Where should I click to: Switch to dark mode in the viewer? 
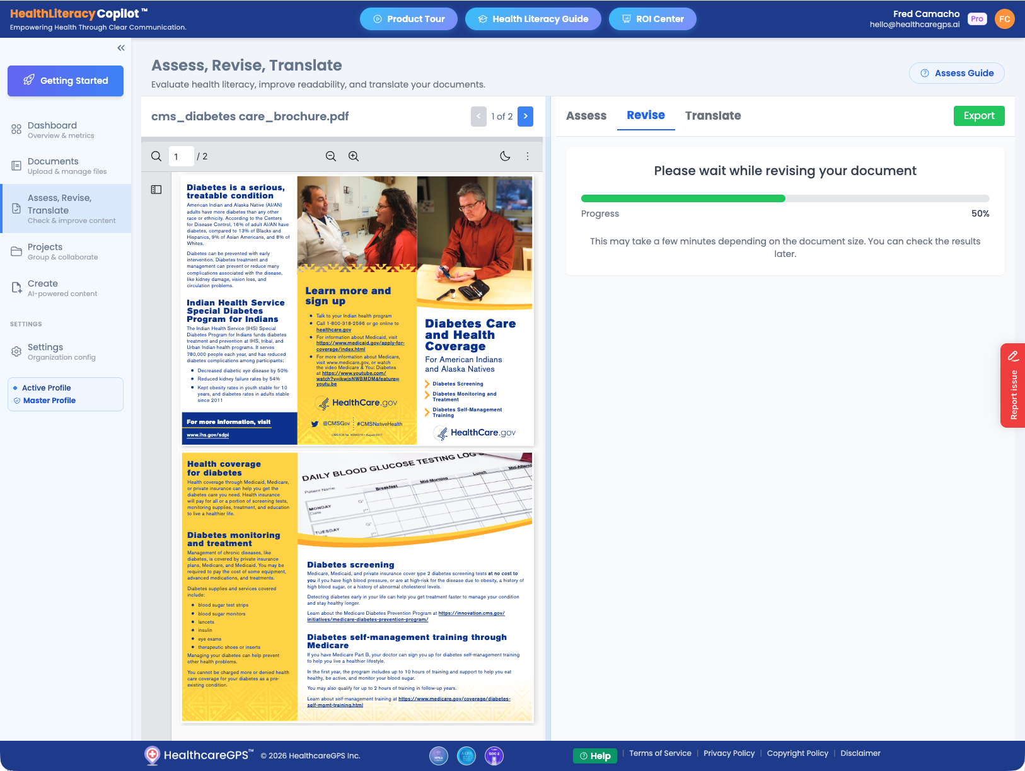tap(505, 156)
